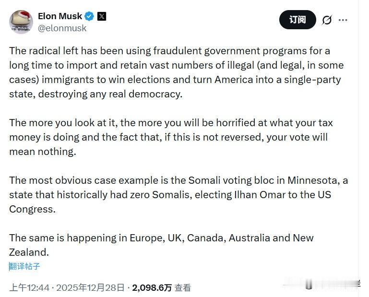Screen dimensions: 369x297
Task: Click the paragraph starting "The more you look"
Action: [x=171, y=137]
